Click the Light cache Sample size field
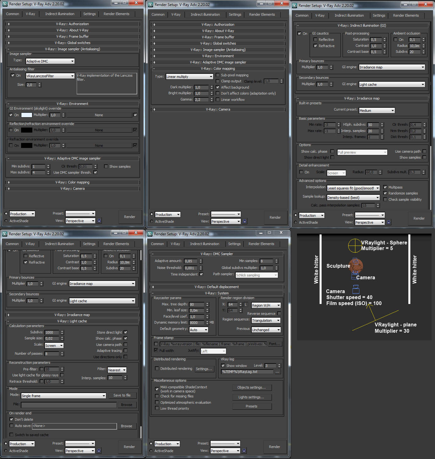Screen dimensions: 435x459 point(52,338)
